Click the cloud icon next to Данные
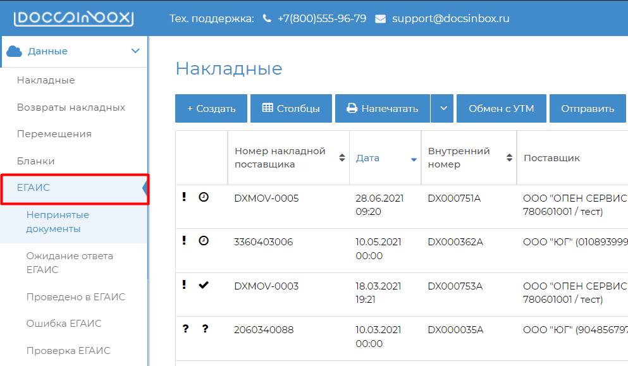 [15, 51]
